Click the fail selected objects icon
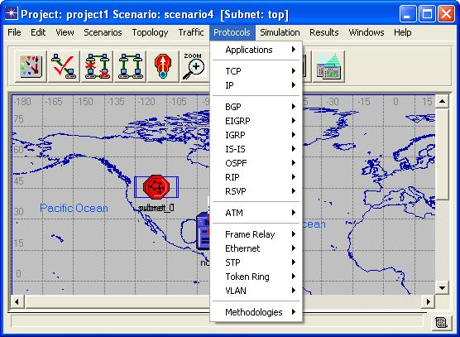The height and width of the screenshot is (337, 460). [x=97, y=66]
